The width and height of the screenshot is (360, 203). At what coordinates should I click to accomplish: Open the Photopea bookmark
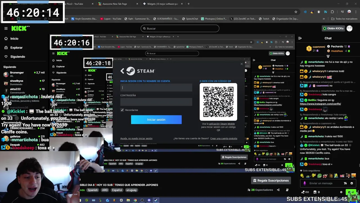(214, 19)
